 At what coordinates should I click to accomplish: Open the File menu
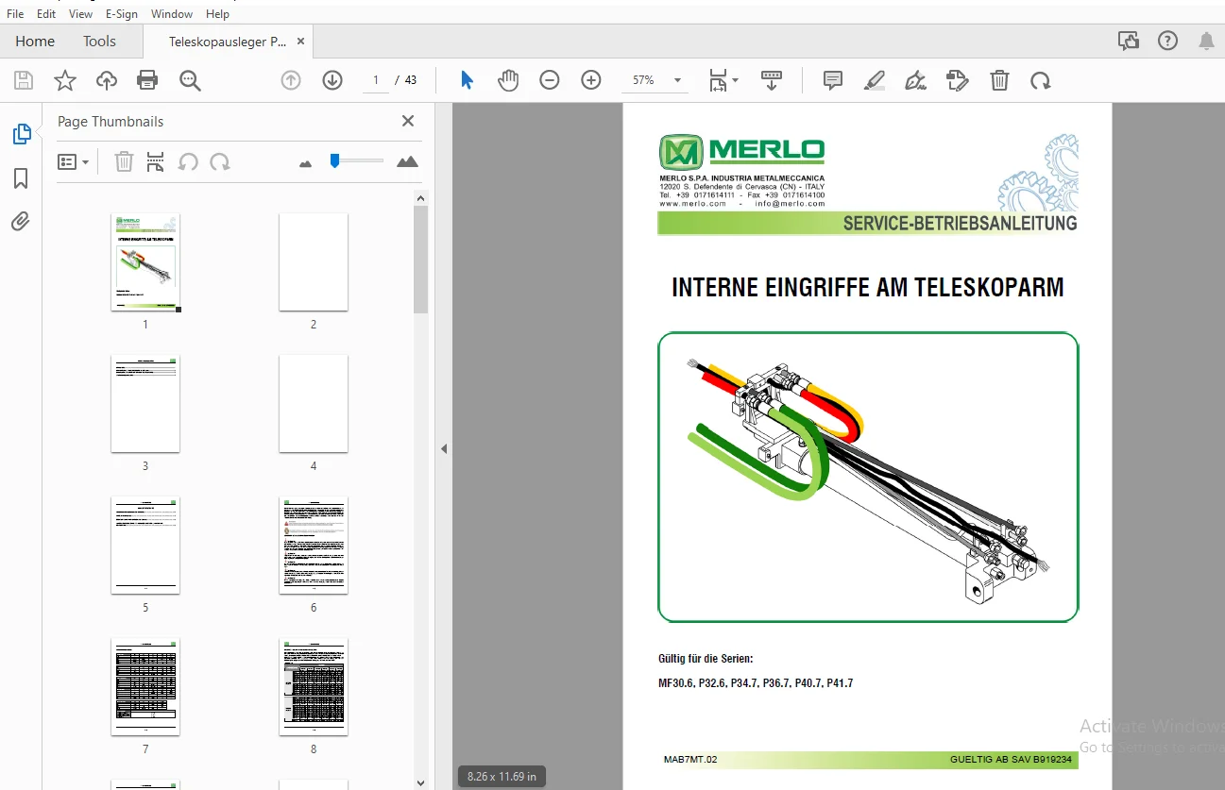coord(15,14)
